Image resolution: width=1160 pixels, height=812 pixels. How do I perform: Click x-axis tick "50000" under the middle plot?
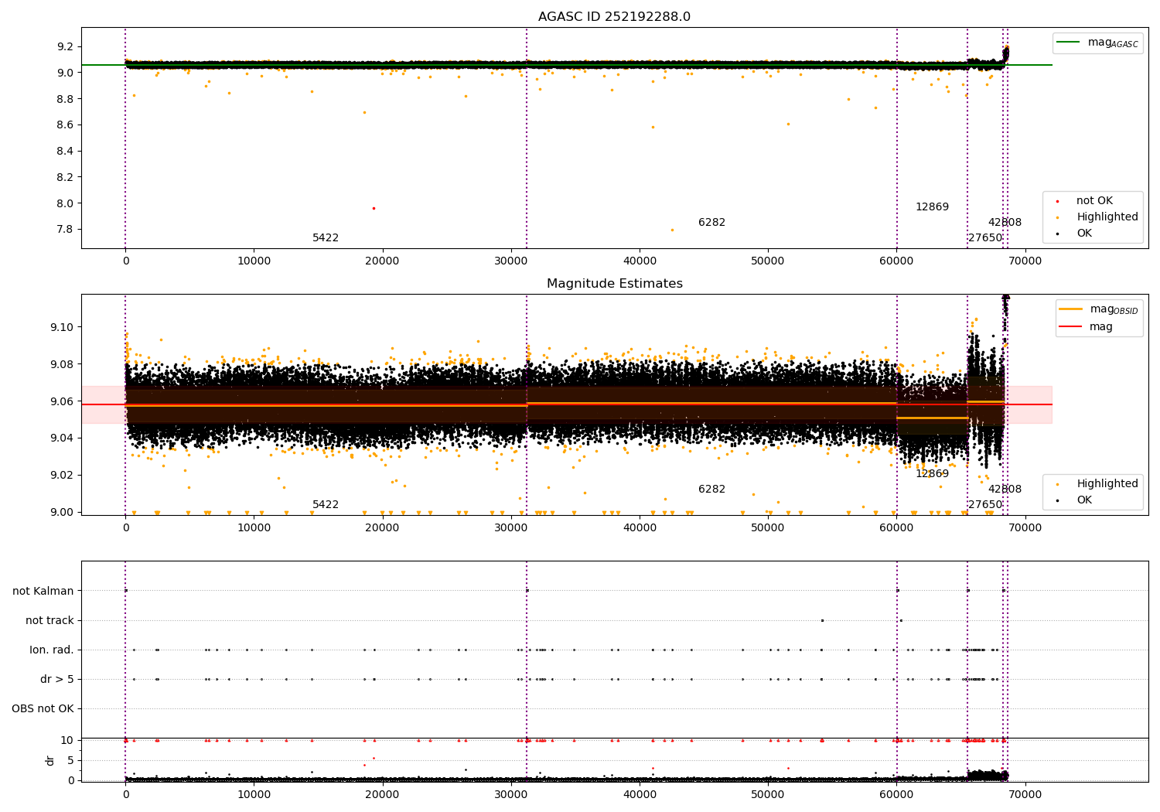point(768,528)
